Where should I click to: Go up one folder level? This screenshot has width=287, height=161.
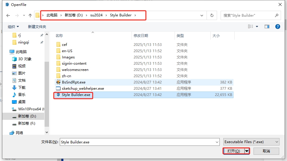tap(30, 16)
